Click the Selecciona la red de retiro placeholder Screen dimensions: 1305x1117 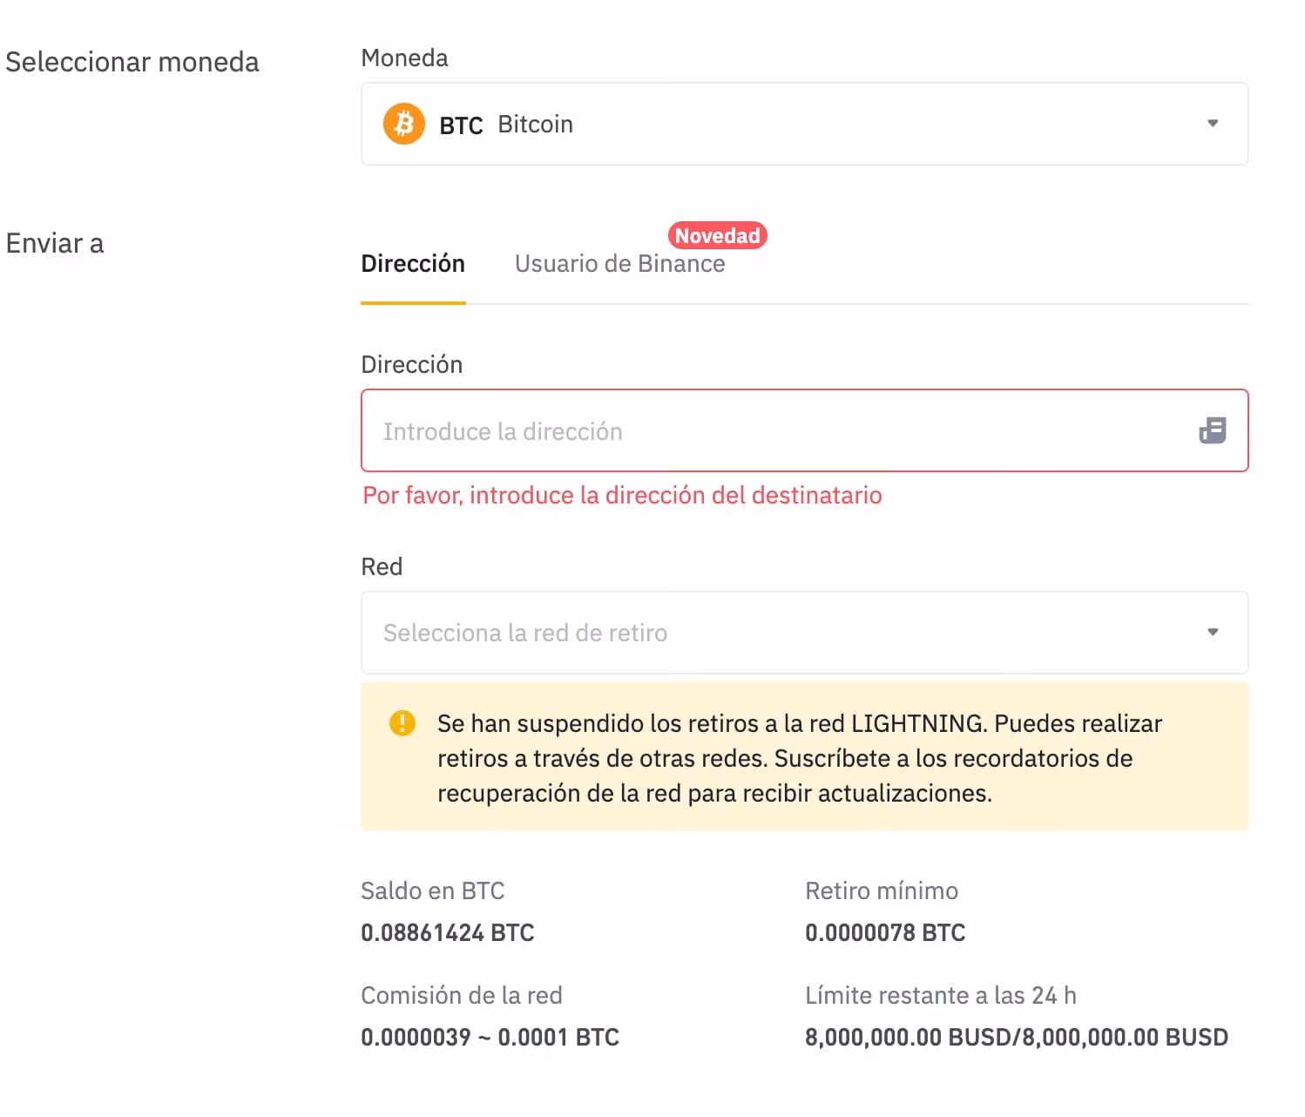[x=524, y=633]
